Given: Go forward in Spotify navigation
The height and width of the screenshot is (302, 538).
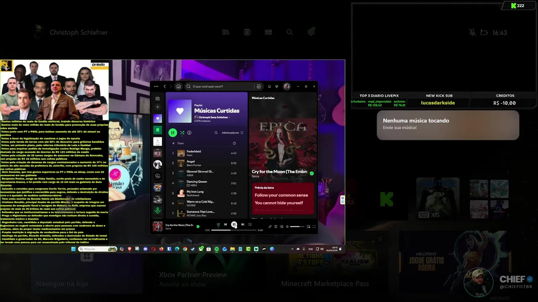Looking at the screenshot, I should tap(170, 86).
